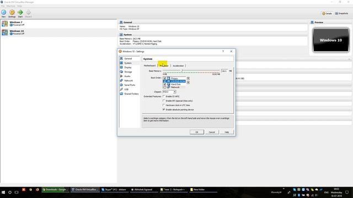This screenshot has height=198, width=353.
Task: Open the Storage settings category
Action: point(130,72)
